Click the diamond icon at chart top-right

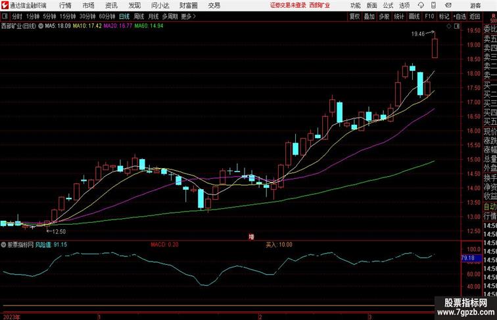[x=449, y=26]
